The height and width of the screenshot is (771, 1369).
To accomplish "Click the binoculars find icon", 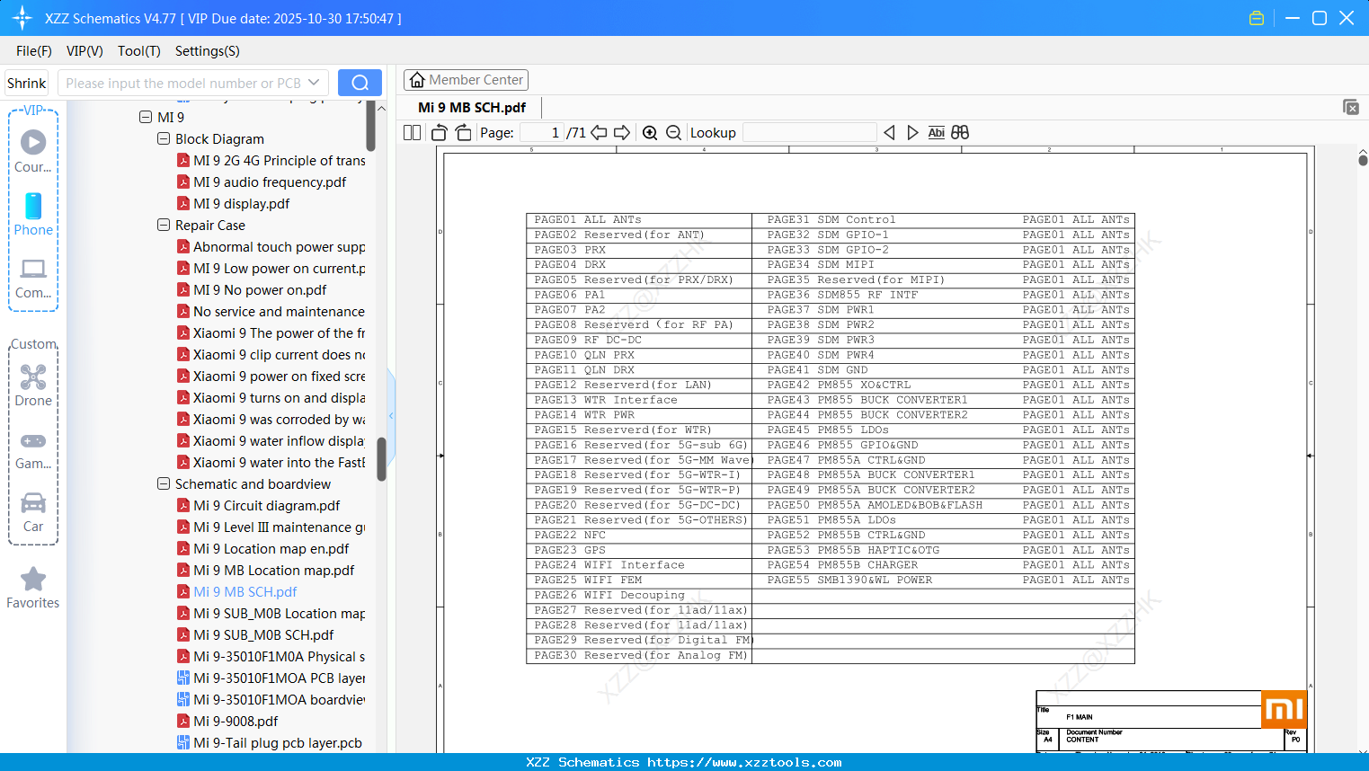I will pyautogui.click(x=960, y=133).
